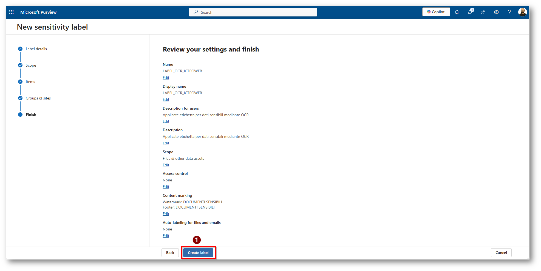The image size is (541, 271).
Task: Select the 'Footer: DOCUMENTI SENSIBILI' text
Action: coord(189,207)
